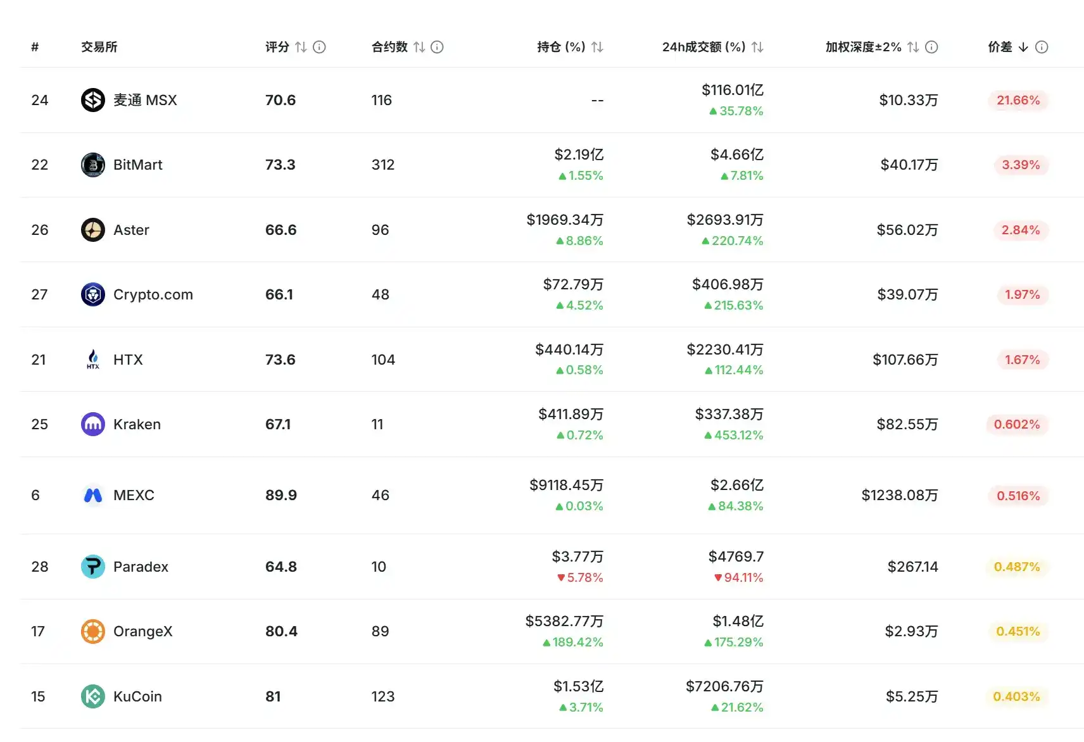This screenshot has height=742, width=1084.
Task: Open info icon beside 加权深度±2%
Action: click(x=931, y=47)
